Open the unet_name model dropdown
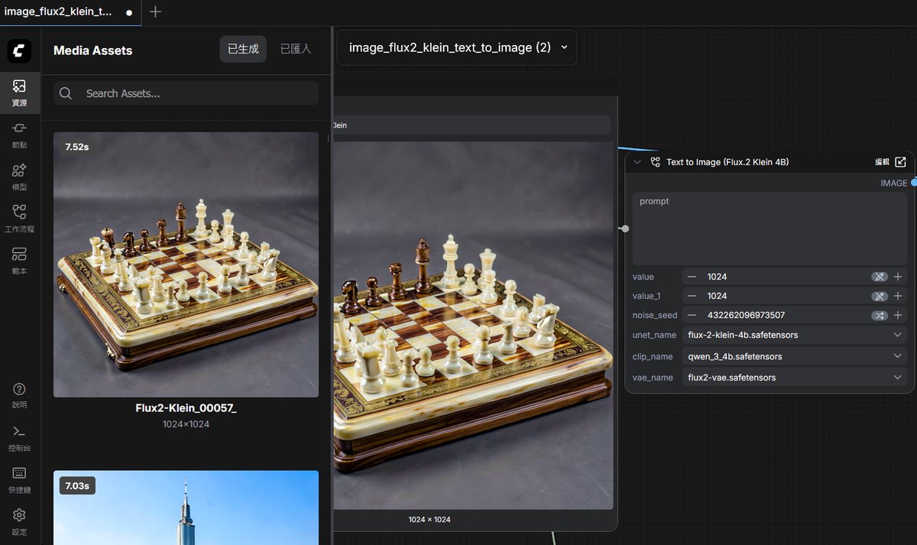 [x=794, y=335]
